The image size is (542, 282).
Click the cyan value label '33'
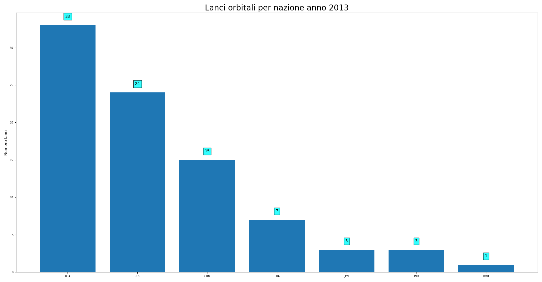[68, 17]
